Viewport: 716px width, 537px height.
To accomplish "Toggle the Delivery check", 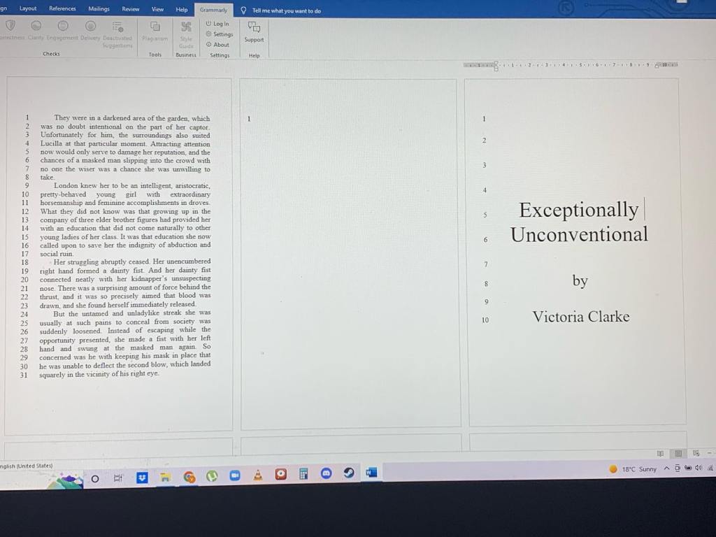I will pyautogui.click(x=90, y=29).
